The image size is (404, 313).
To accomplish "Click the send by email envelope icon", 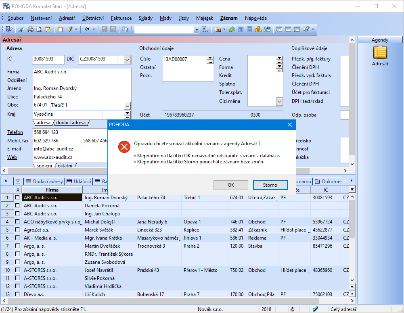I will click(x=48, y=29).
